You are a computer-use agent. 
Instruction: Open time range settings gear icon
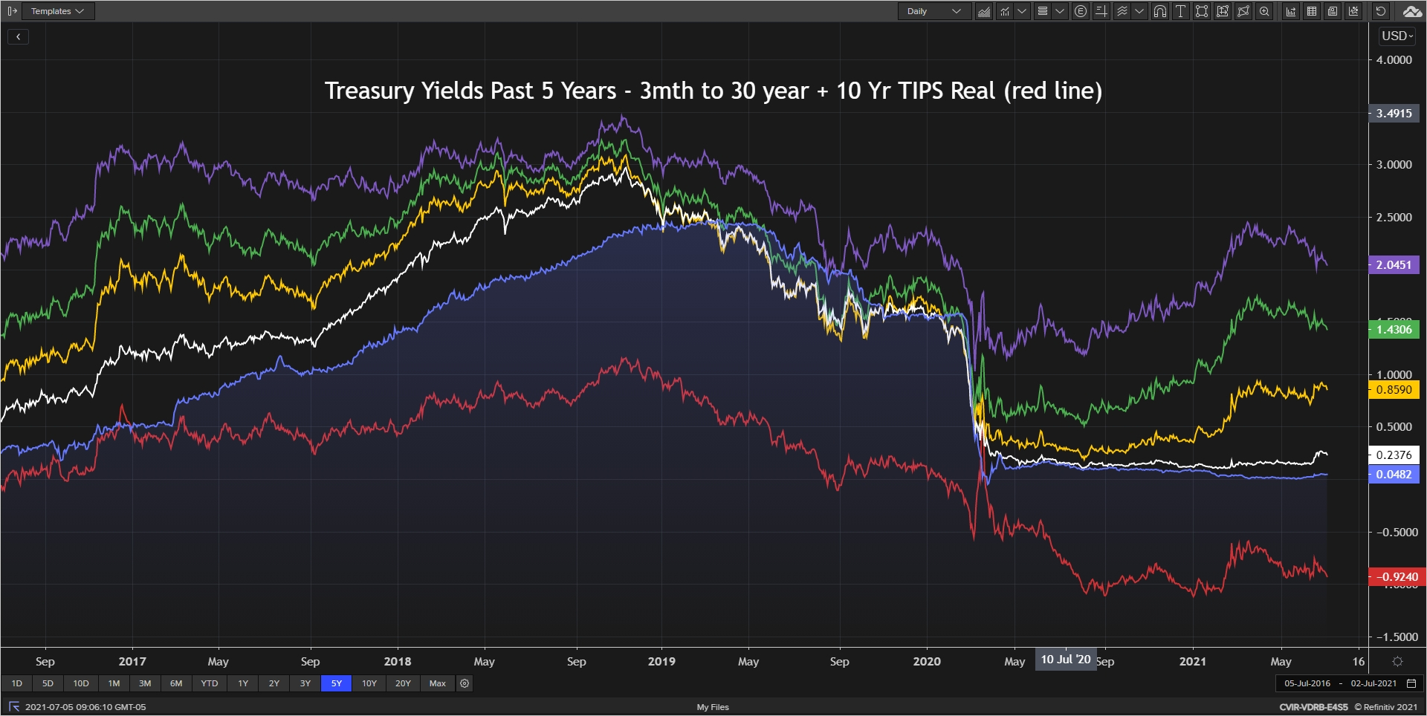click(x=465, y=683)
